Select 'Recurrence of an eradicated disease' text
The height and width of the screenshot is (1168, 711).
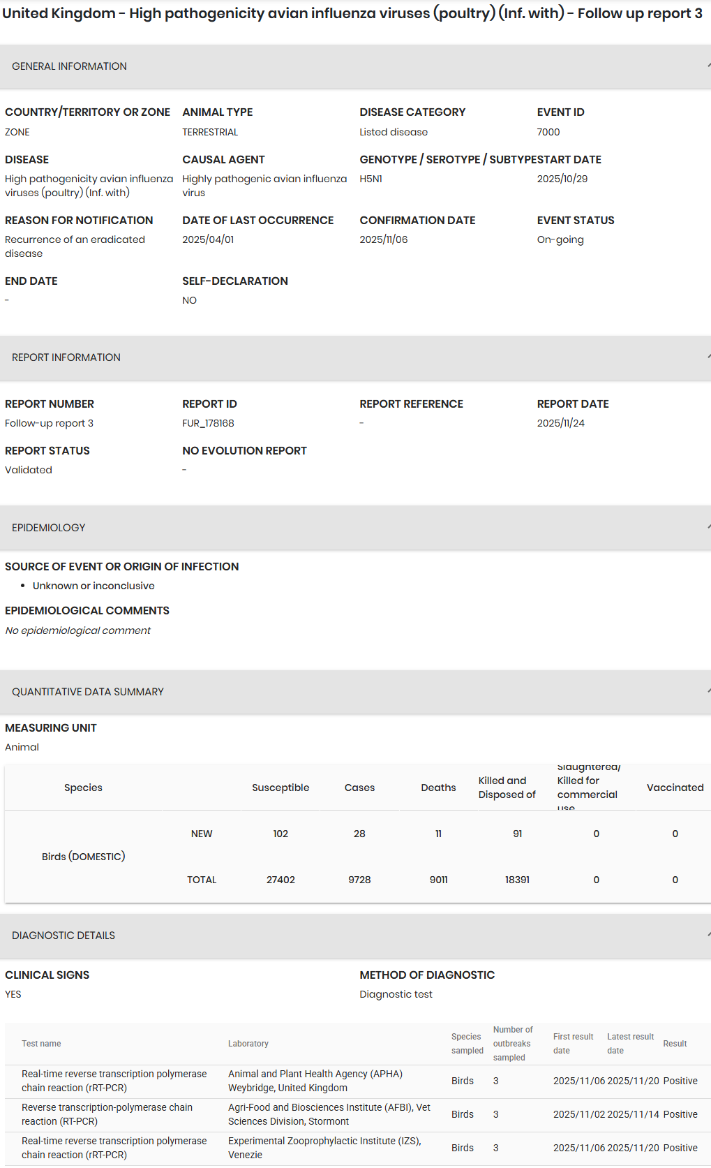coord(75,246)
